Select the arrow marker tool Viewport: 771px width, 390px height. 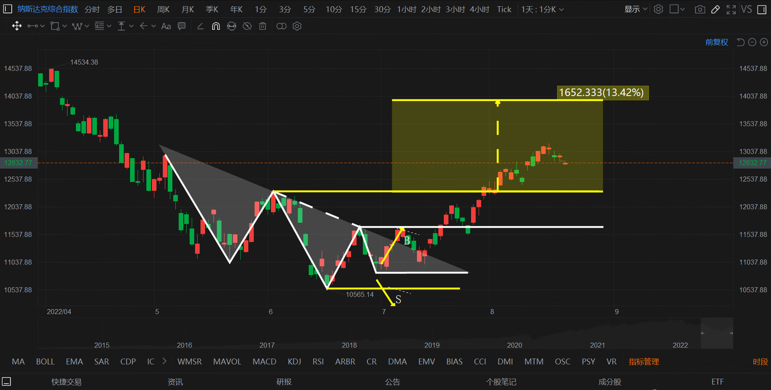tap(143, 26)
